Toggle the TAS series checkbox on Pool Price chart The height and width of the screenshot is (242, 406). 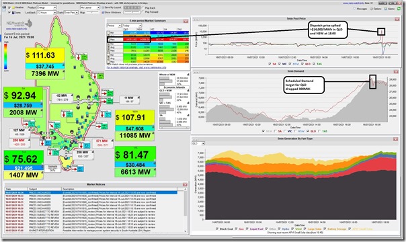314,64
